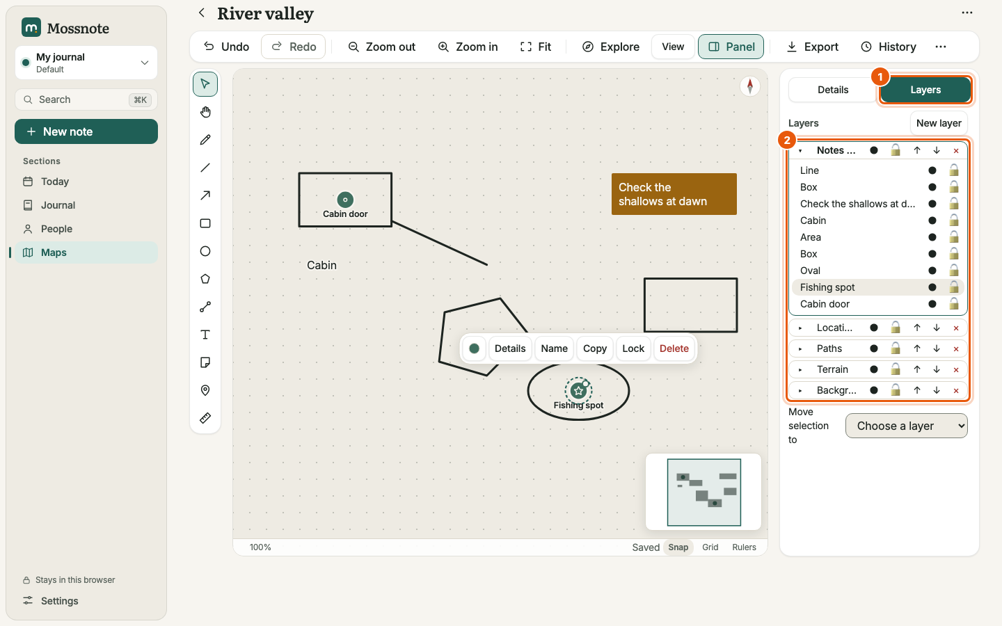This screenshot has height=626, width=1002.
Task: Go to the Today section
Action: click(x=86, y=182)
